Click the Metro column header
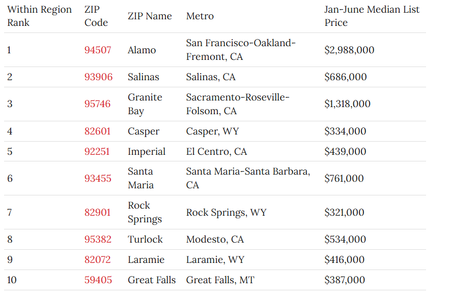 [200, 16]
